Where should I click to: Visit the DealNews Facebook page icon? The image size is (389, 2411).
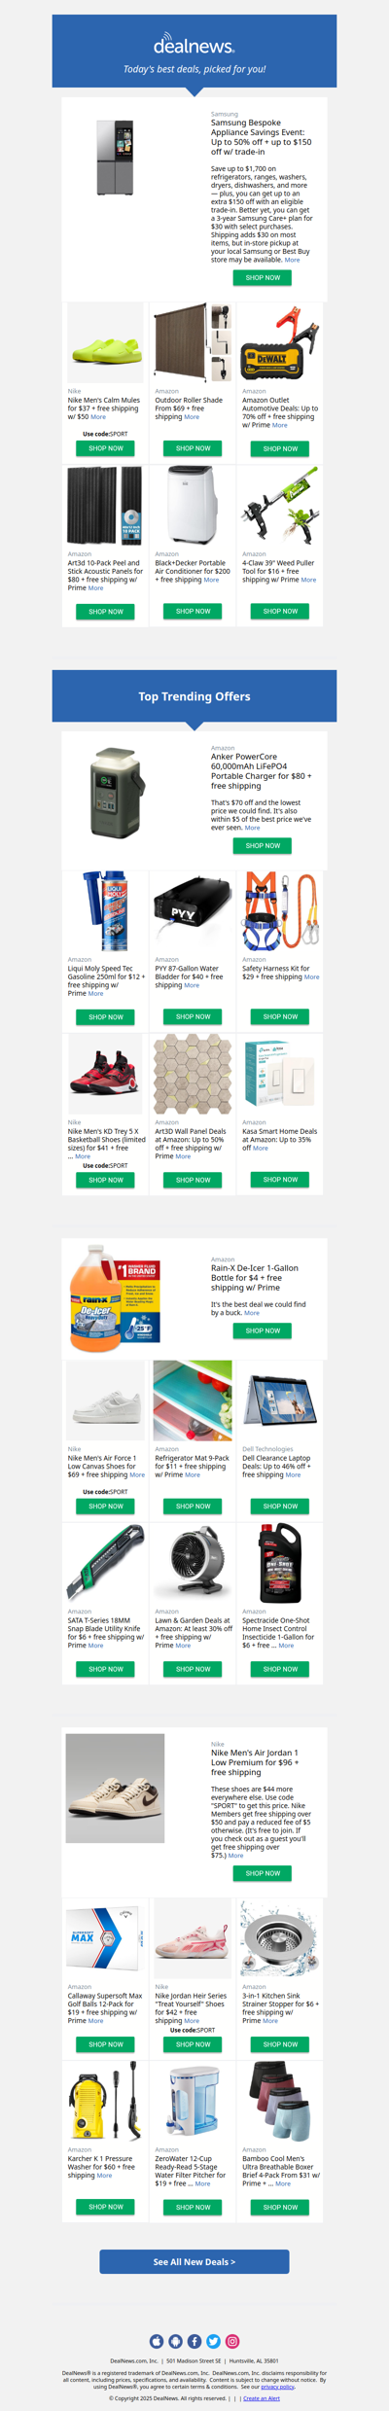click(194, 2341)
